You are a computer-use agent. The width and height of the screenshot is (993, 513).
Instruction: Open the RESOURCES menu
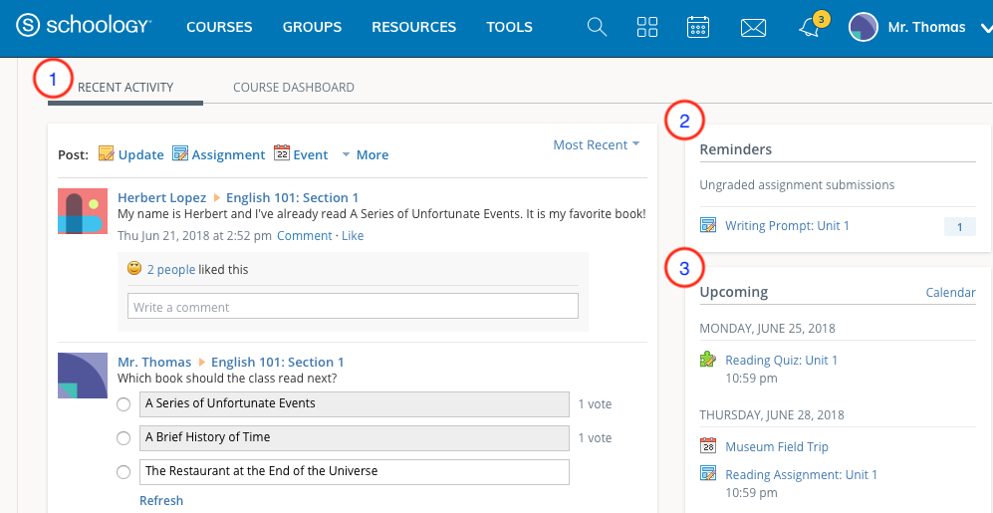(413, 27)
